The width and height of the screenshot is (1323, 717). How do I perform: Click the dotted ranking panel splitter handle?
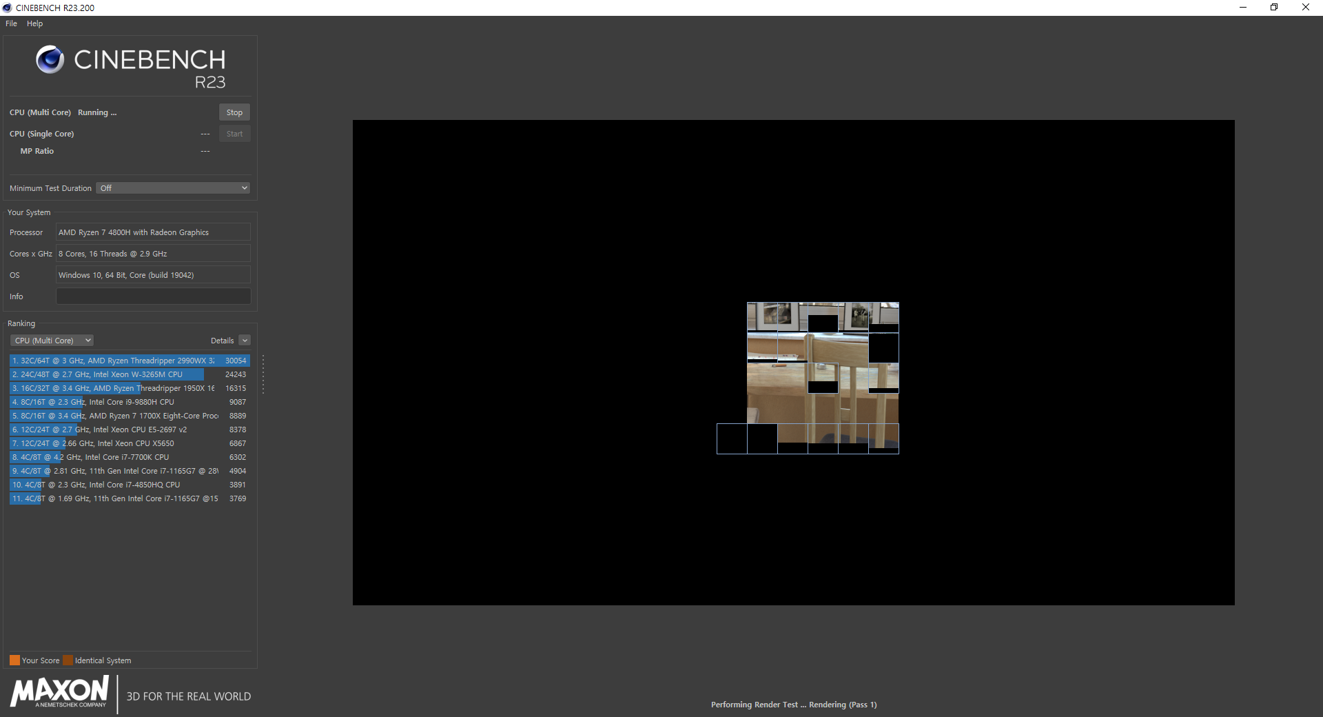pyautogui.click(x=263, y=374)
